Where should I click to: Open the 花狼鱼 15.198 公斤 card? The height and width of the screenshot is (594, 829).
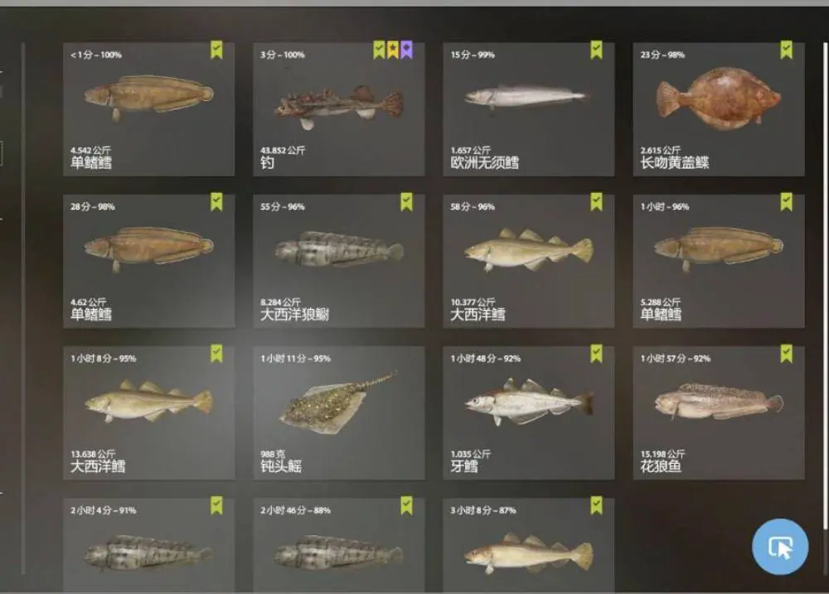(719, 413)
